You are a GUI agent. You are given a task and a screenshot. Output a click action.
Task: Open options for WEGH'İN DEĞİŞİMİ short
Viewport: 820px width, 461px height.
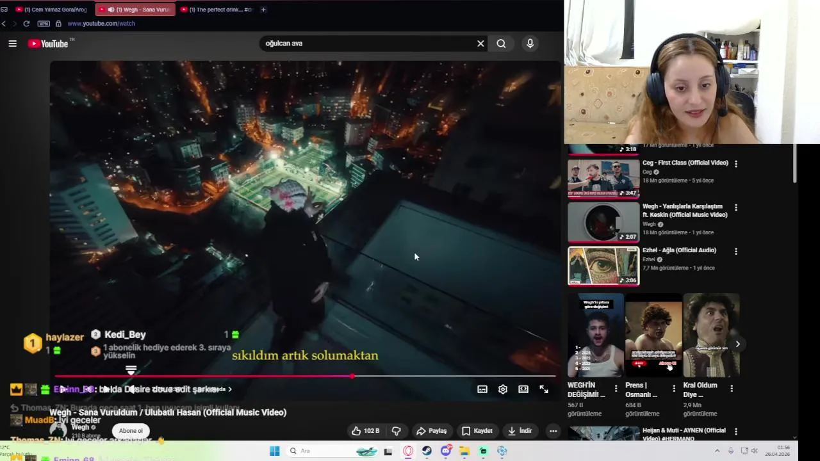pyautogui.click(x=616, y=388)
